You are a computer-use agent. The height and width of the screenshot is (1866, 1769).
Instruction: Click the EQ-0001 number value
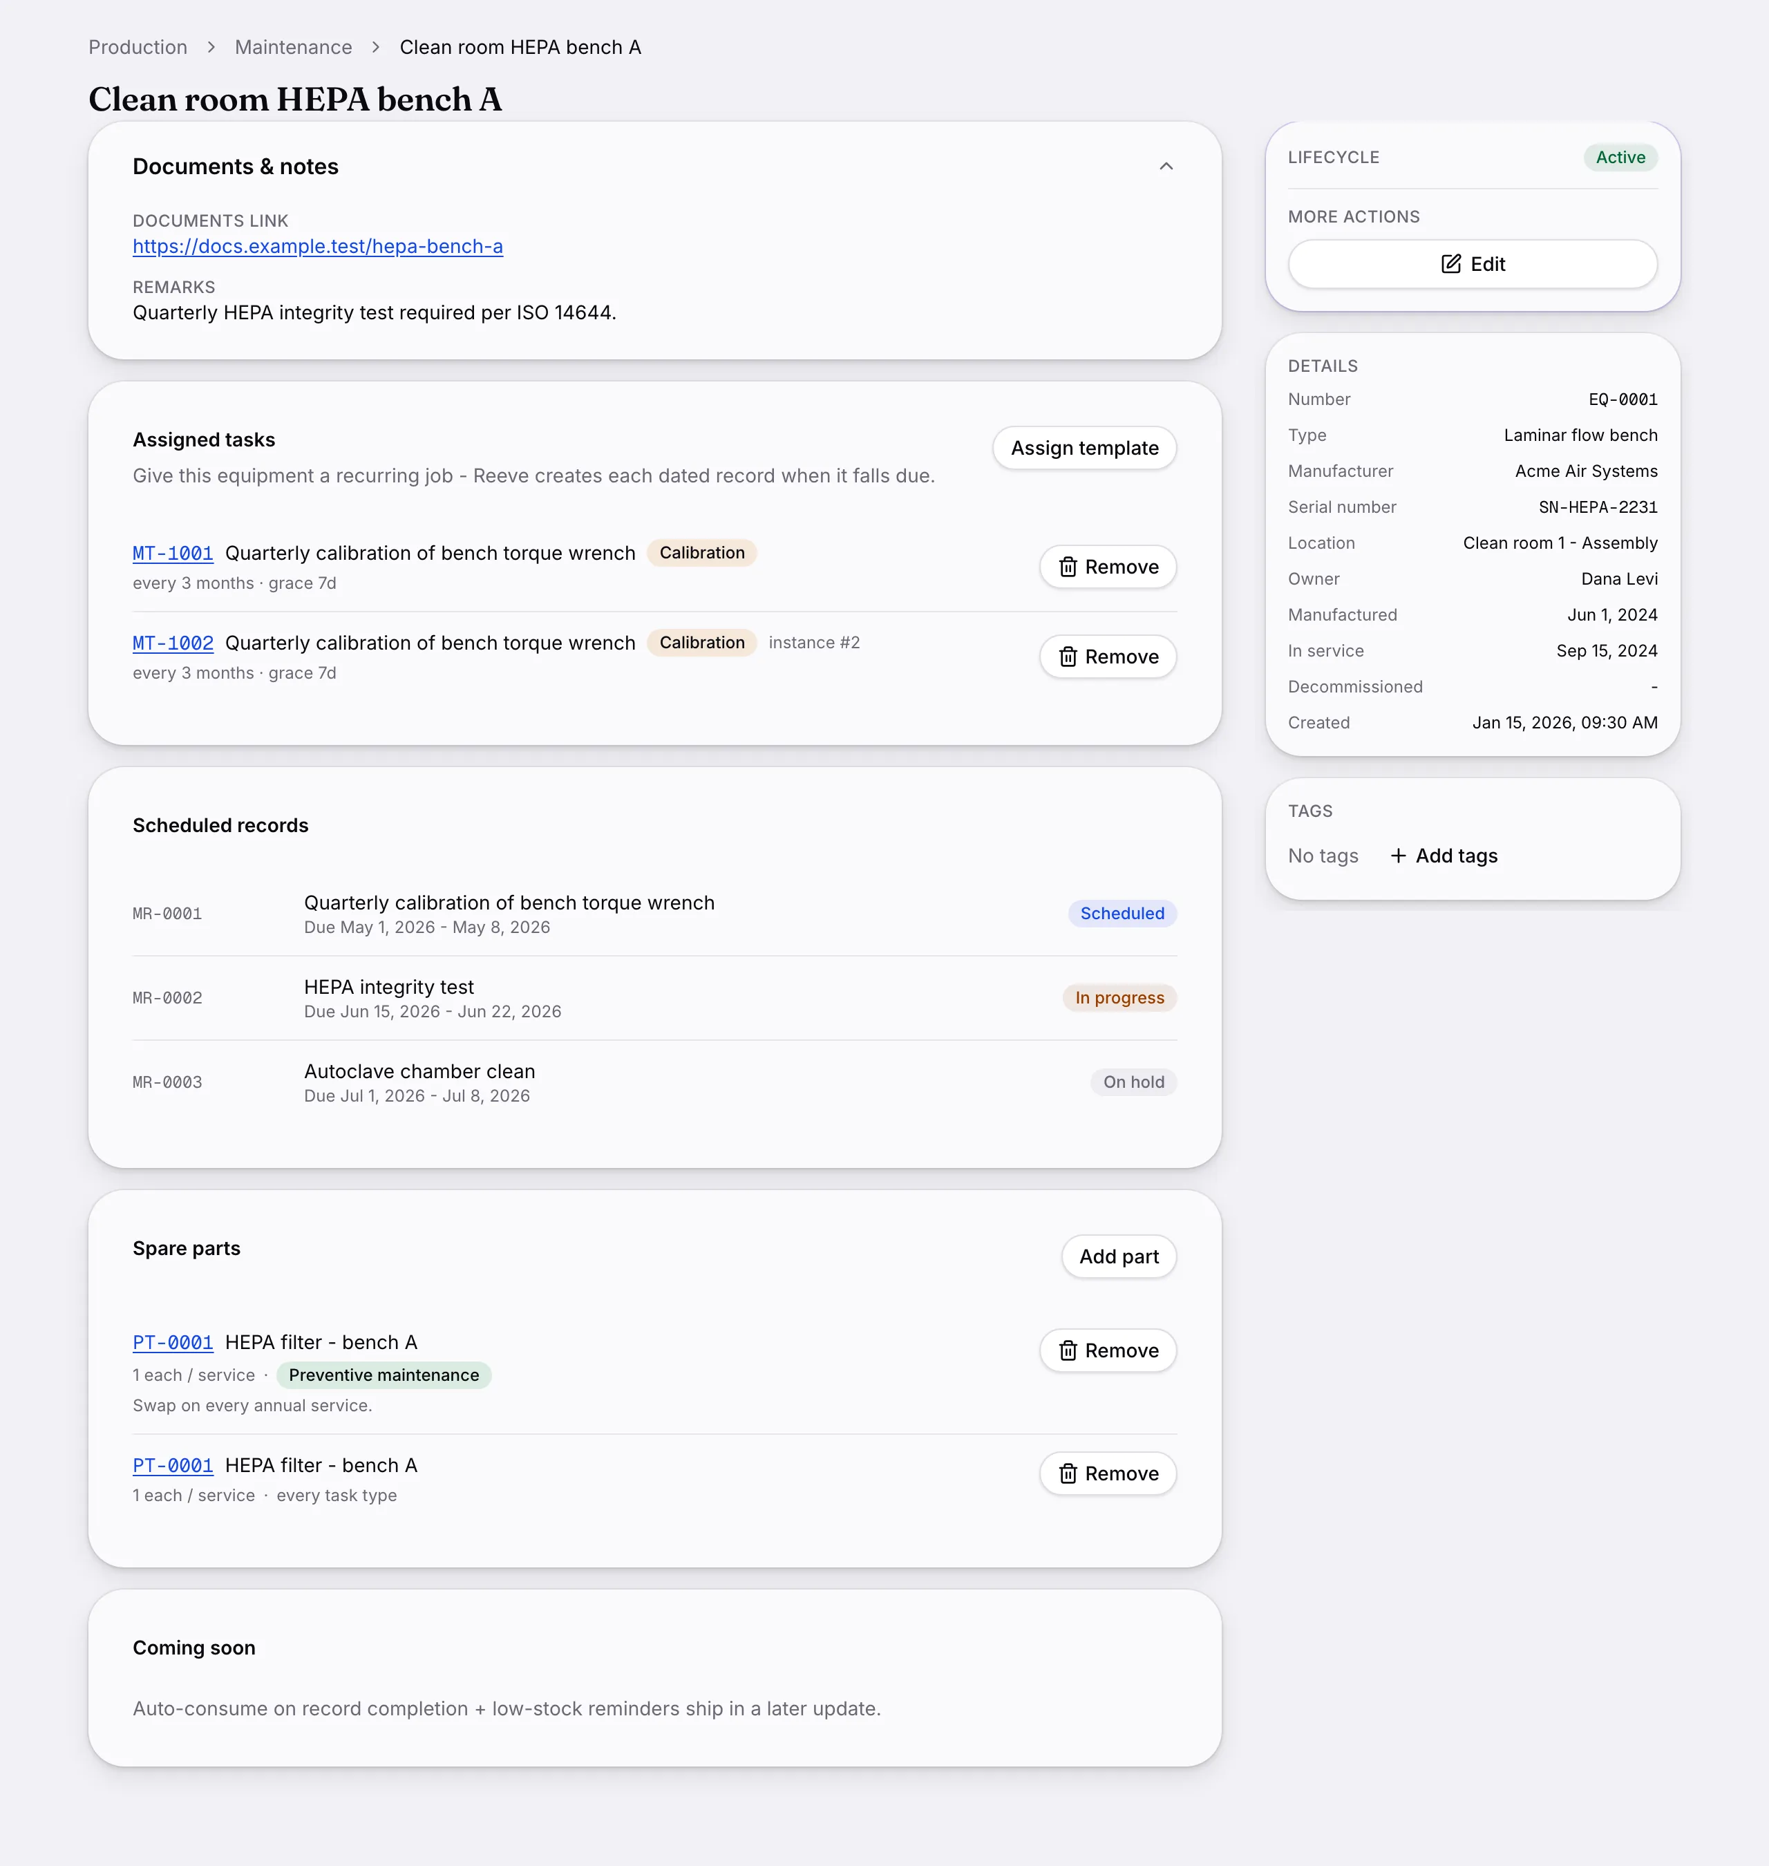click(1623, 399)
